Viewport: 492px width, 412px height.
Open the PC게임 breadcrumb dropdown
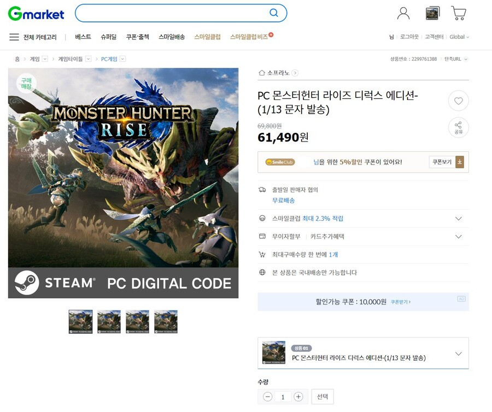click(122, 59)
